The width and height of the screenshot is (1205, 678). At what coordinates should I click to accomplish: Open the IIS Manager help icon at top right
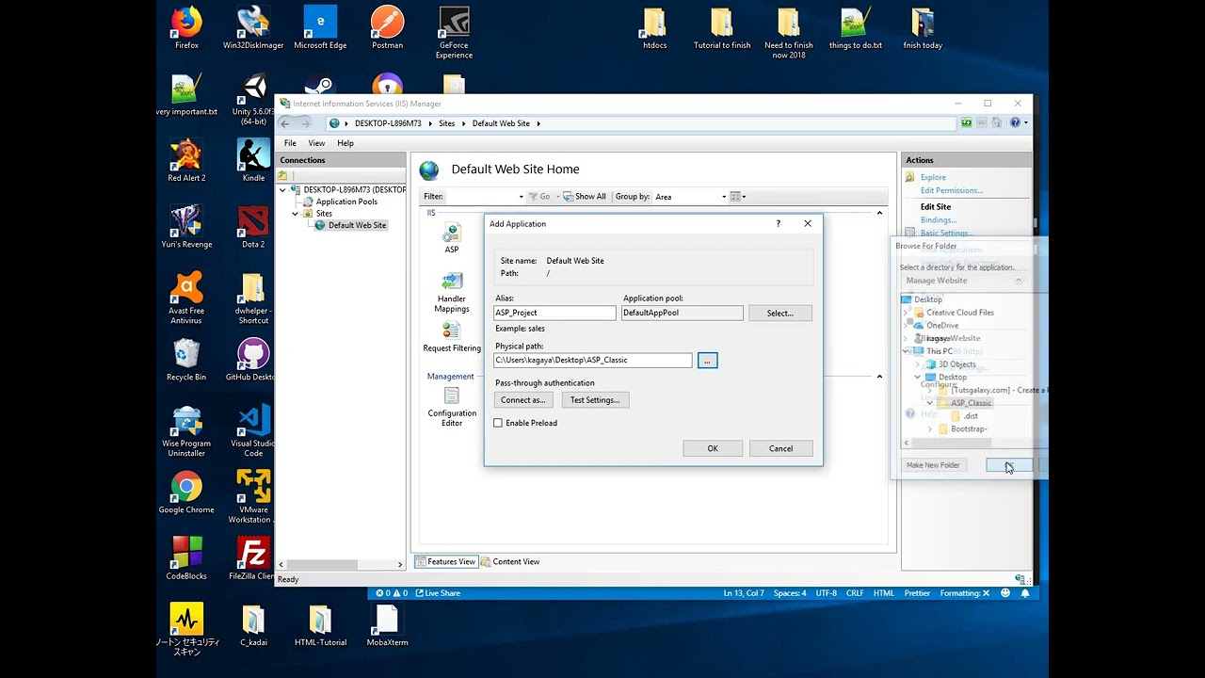point(1015,123)
